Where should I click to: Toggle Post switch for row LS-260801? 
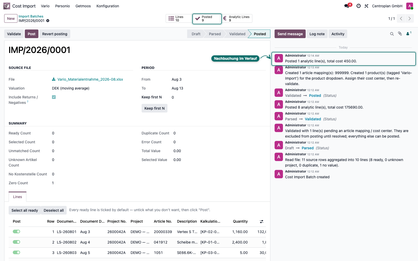(x=16, y=232)
